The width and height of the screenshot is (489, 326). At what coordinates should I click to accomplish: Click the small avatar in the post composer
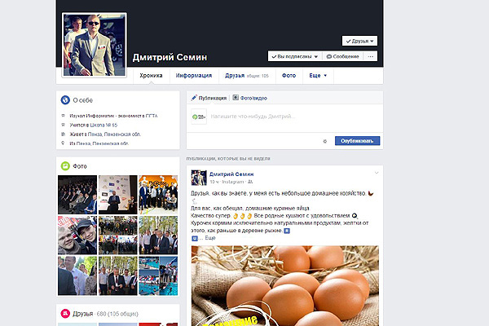point(199,117)
